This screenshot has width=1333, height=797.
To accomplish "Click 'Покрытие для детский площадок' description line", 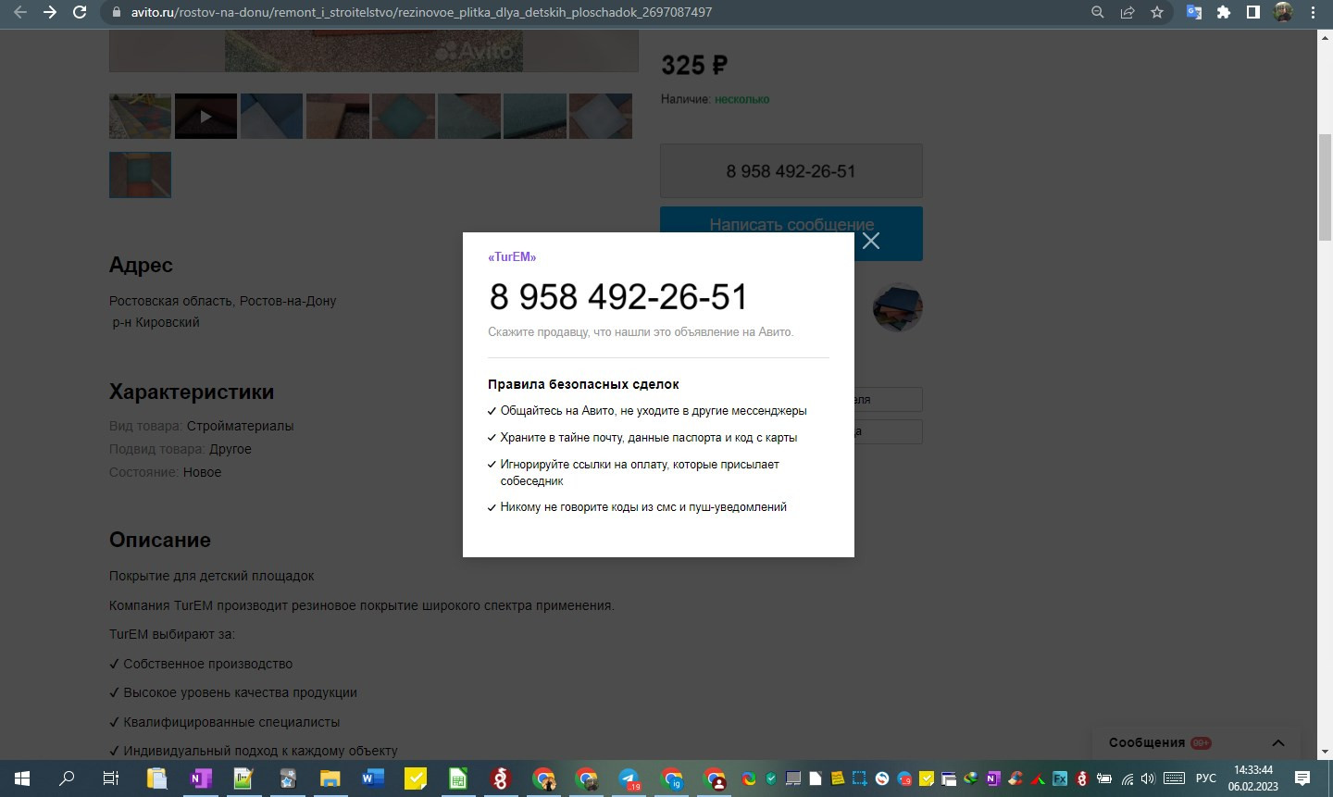I will [212, 576].
